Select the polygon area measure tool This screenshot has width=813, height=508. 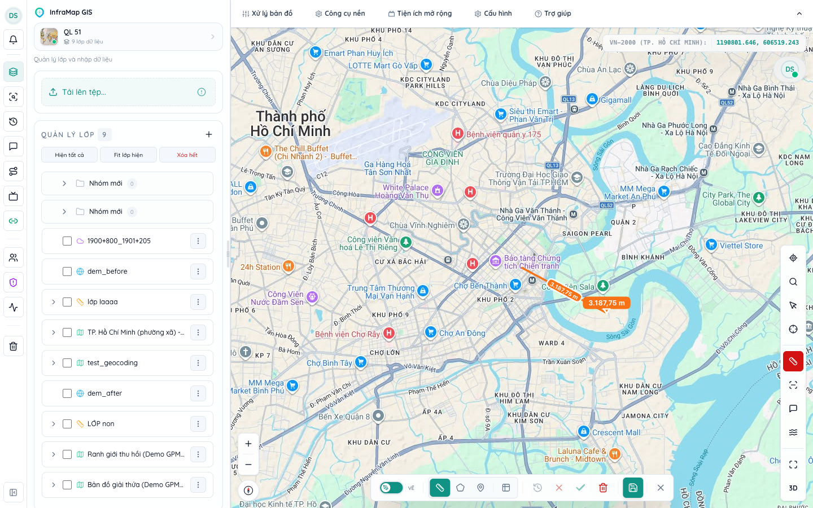click(460, 488)
